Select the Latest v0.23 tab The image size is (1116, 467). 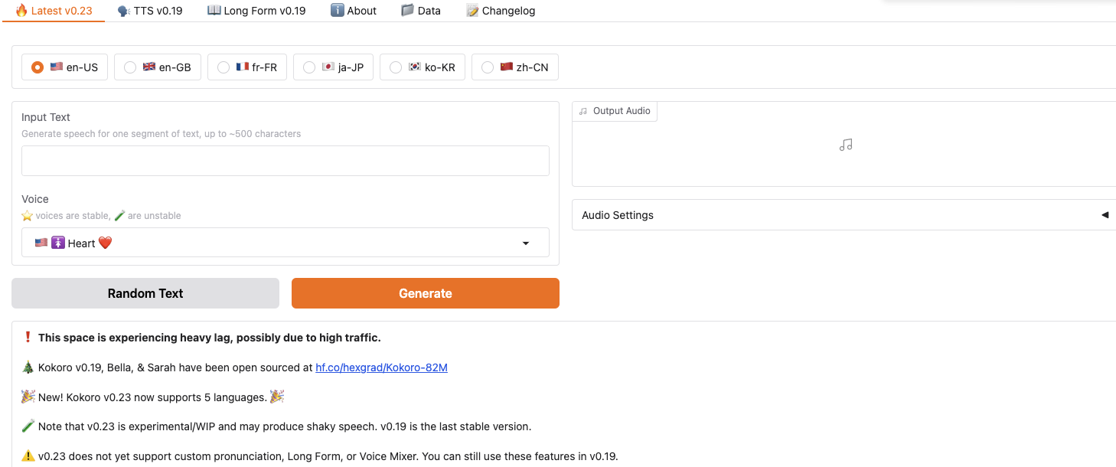click(x=54, y=11)
